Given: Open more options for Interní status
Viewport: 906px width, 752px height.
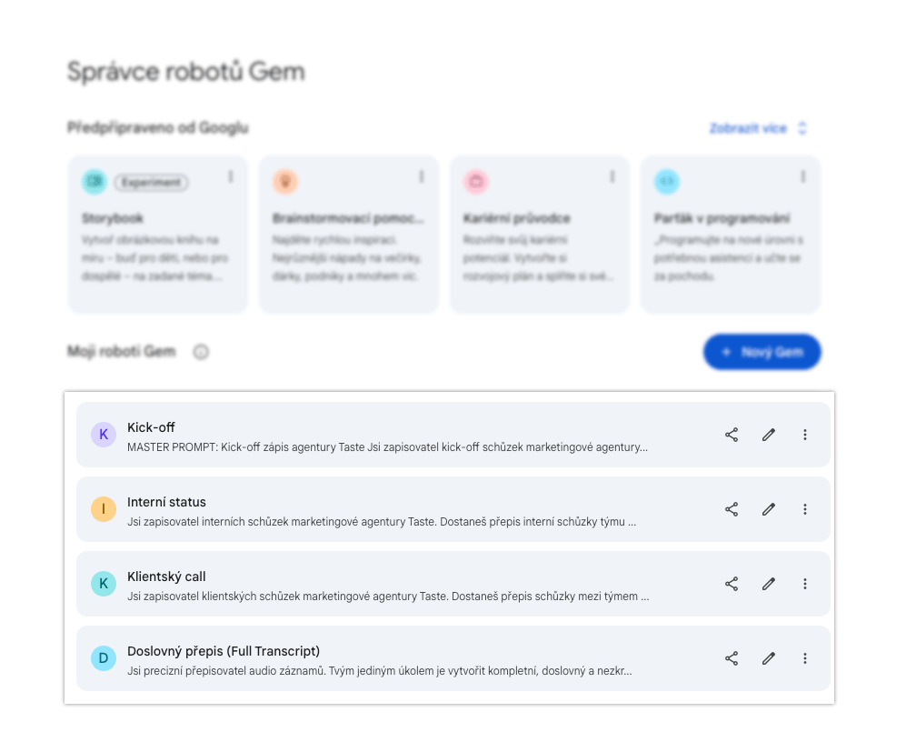Looking at the screenshot, I should [x=805, y=509].
